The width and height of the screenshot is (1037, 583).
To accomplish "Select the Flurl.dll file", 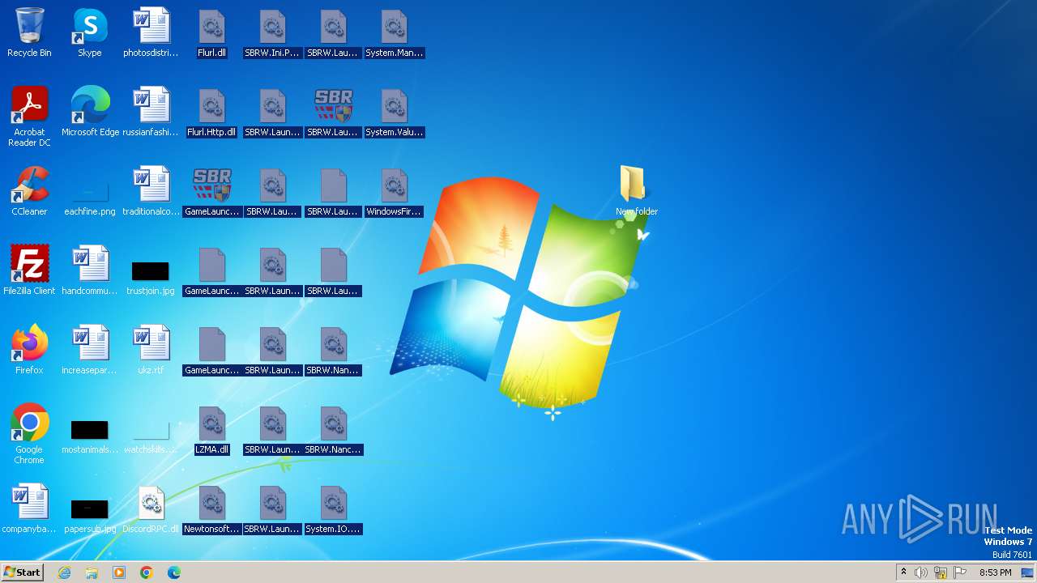I will tap(212, 32).
